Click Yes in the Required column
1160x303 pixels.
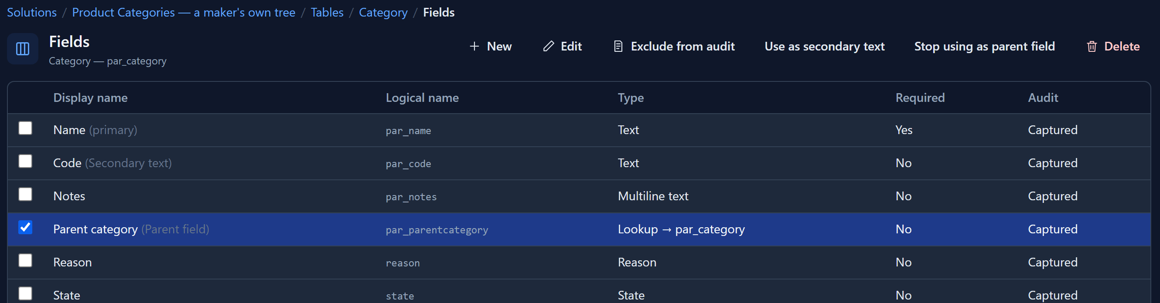point(904,130)
